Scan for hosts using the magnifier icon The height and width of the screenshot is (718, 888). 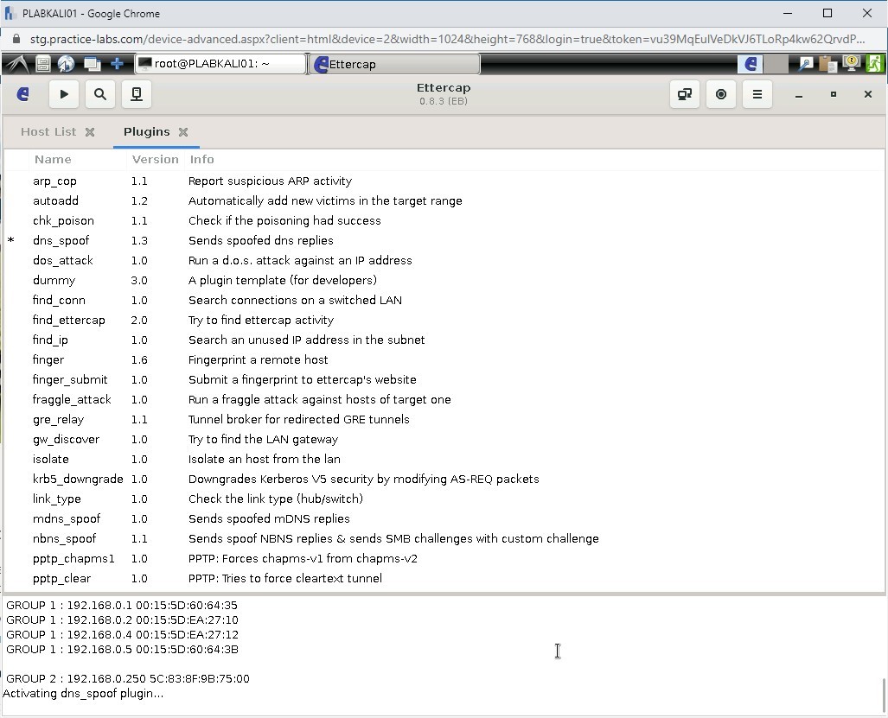tap(99, 94)
